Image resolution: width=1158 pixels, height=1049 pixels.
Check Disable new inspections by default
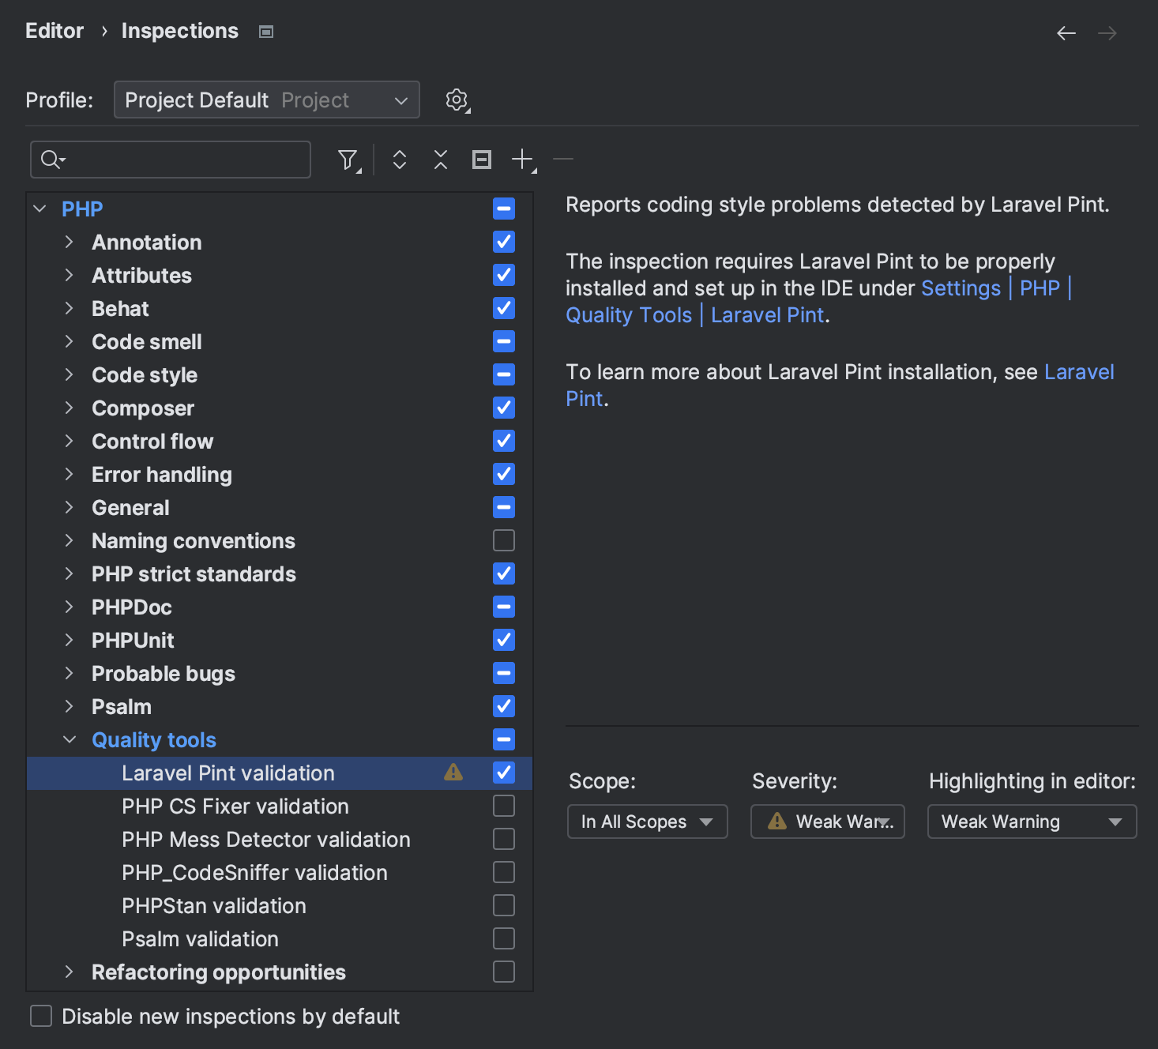tap(41, 1016)
